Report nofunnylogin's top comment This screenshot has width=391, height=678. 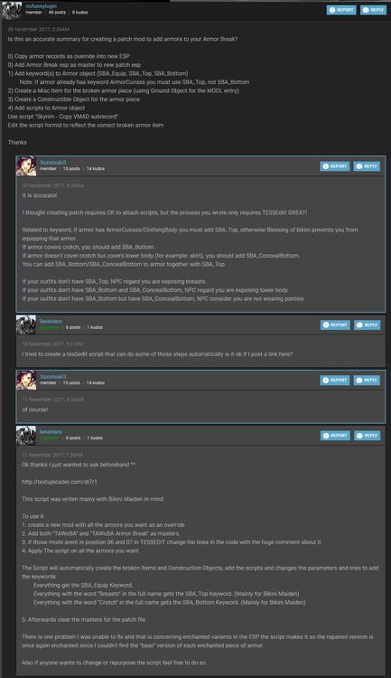[341, 10]
